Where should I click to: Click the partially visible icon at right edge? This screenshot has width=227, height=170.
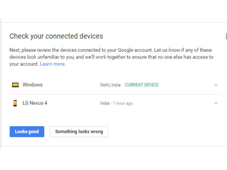tap(226, 36)
